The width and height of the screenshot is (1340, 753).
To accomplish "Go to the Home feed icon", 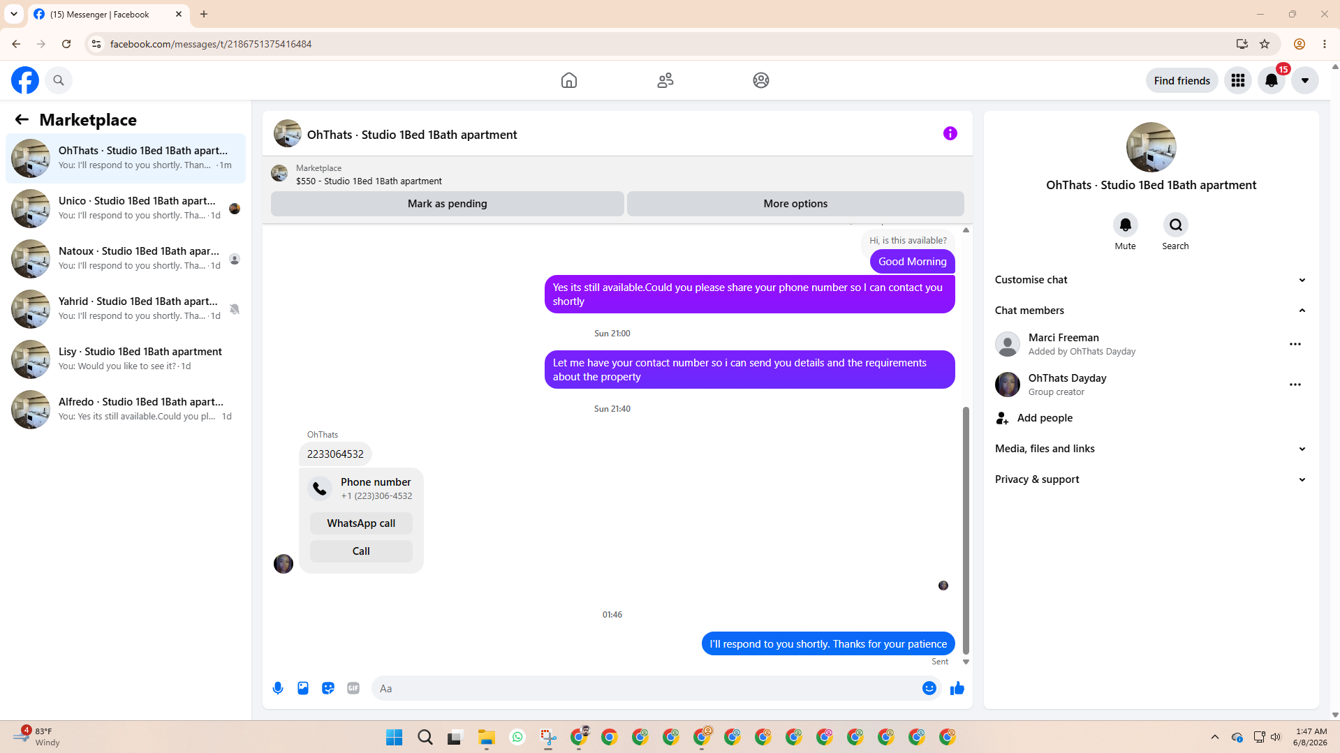I will (x=569, y=80).
